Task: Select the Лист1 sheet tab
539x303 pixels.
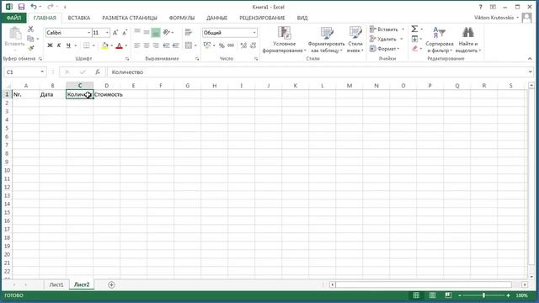Action: 56,284
